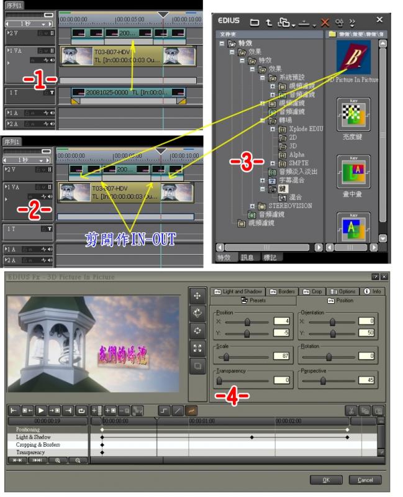Image resolution: width=403 pixels, height=497 pixels.
Task: Click the Position X slider handle
Action: point(247,322)
